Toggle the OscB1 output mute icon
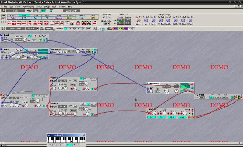 tap(93, 89)
